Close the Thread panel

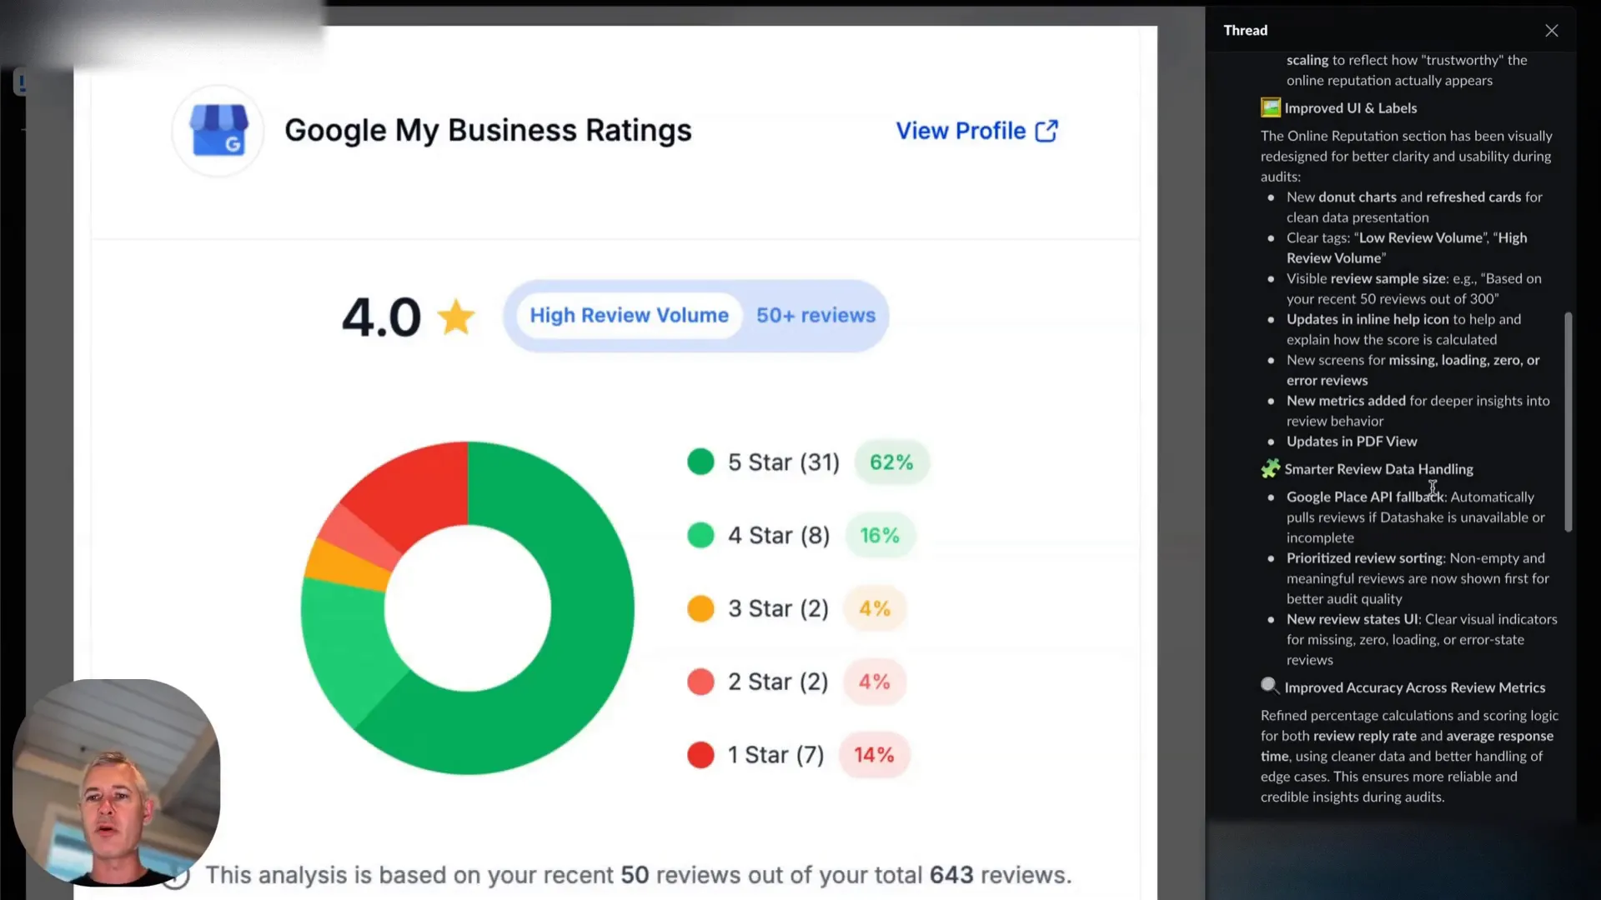click(1551, 31)
